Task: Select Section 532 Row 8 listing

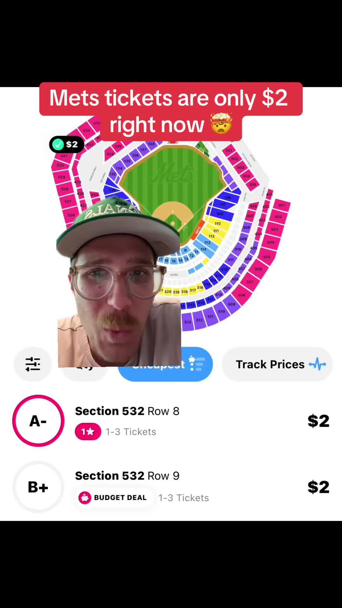Action: pyautogui.click(x=127, y=411)
